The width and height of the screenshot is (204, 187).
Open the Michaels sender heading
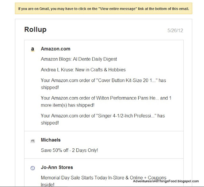pyautogui.click(x=51, y=140)
